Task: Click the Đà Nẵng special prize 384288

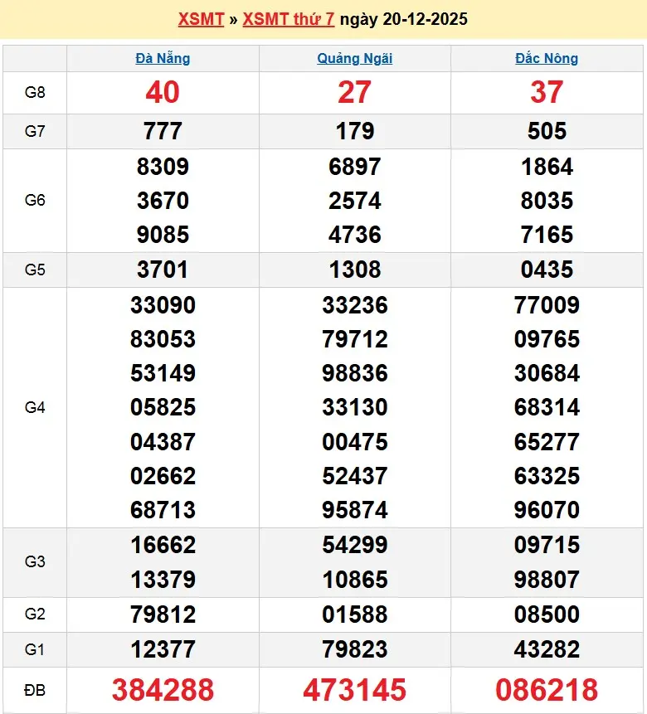Action: pos(163,689)
